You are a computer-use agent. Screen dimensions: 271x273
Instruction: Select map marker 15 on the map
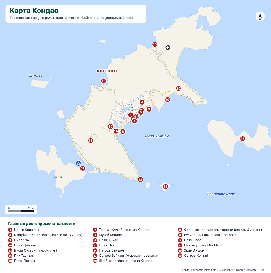pyautogui.click(x=111, y=126)
